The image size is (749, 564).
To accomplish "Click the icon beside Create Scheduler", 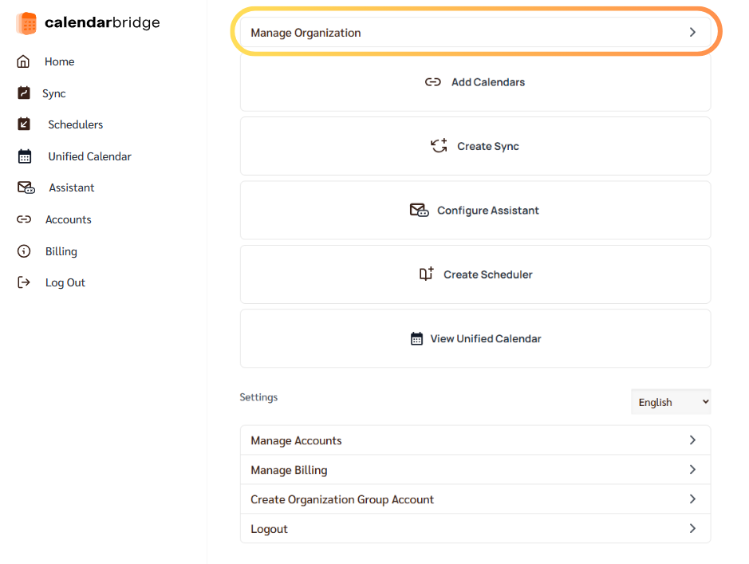I will click(426, 274).
